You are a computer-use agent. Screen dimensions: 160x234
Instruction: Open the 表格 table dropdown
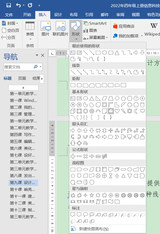click(30, 31)
